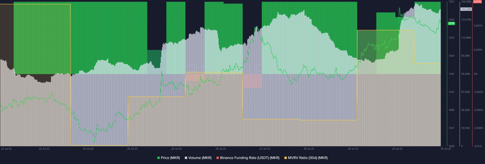Click the -0.005% funding rate axis label
This screenshot has height=164, width=485.
tap(478, 110)
